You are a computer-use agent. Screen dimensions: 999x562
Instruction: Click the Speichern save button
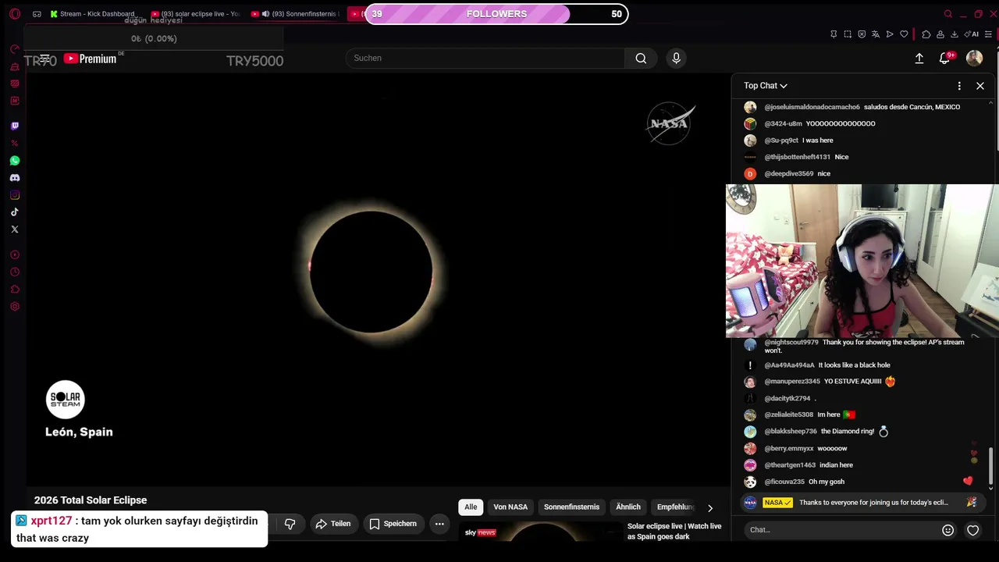coord(393,524)
